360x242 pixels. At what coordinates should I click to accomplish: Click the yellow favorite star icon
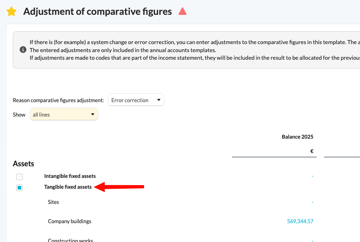click(12, 12)
